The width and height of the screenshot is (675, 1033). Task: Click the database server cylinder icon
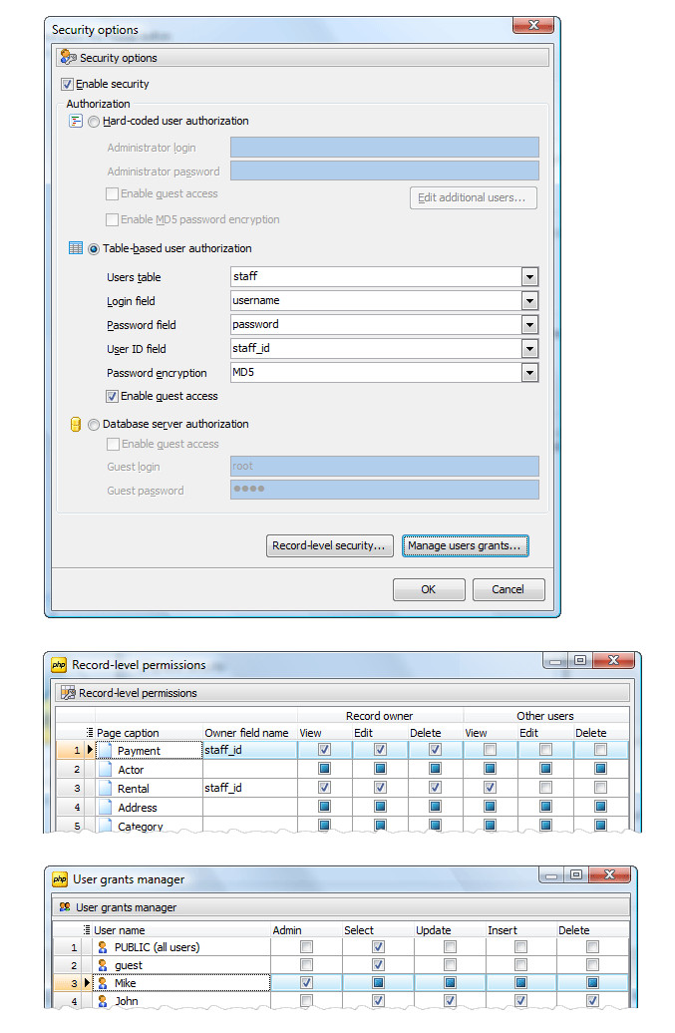76,425
